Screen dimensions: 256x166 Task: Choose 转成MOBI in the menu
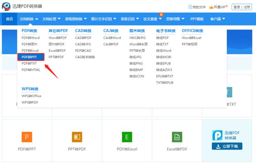163,57
